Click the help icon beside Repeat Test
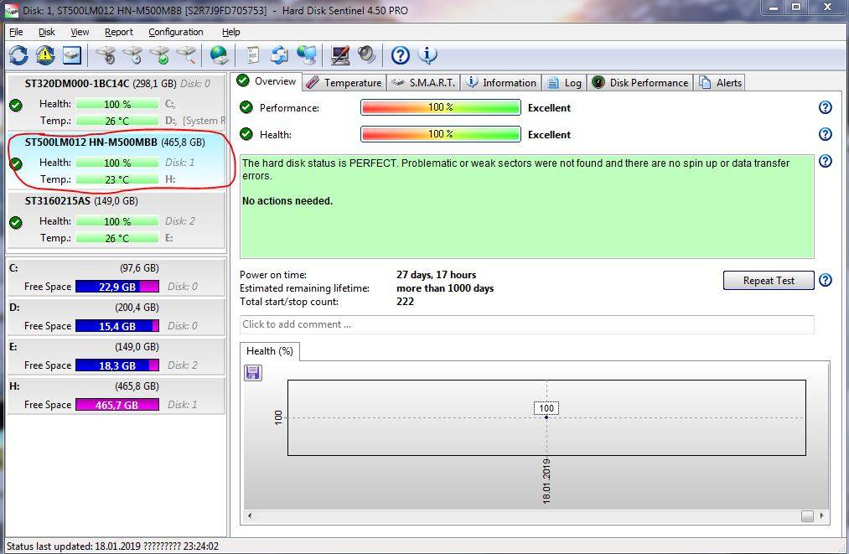 tap(826, 280)
